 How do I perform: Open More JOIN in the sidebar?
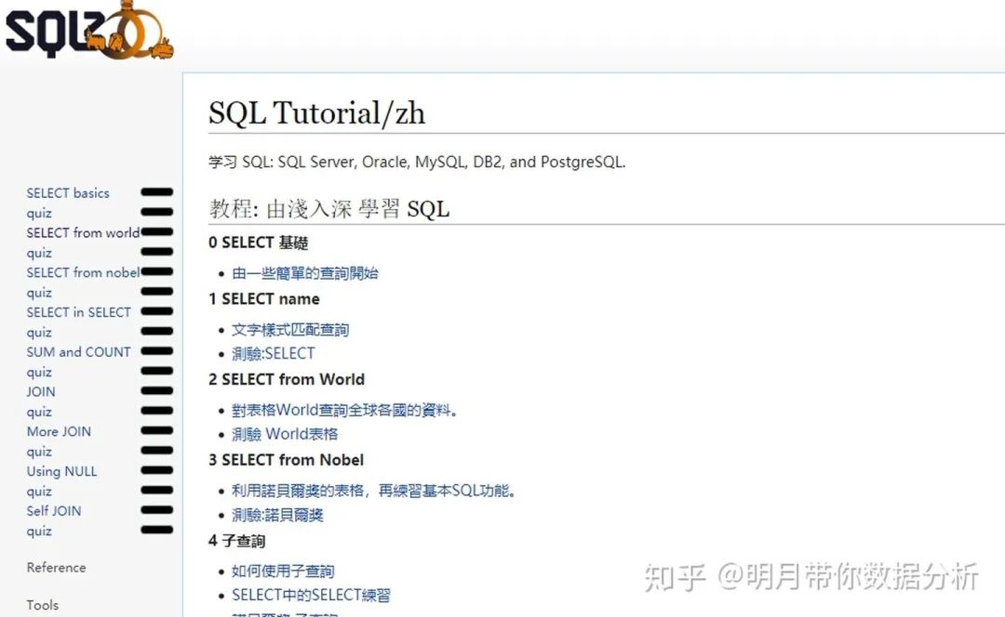click(59, 431)
